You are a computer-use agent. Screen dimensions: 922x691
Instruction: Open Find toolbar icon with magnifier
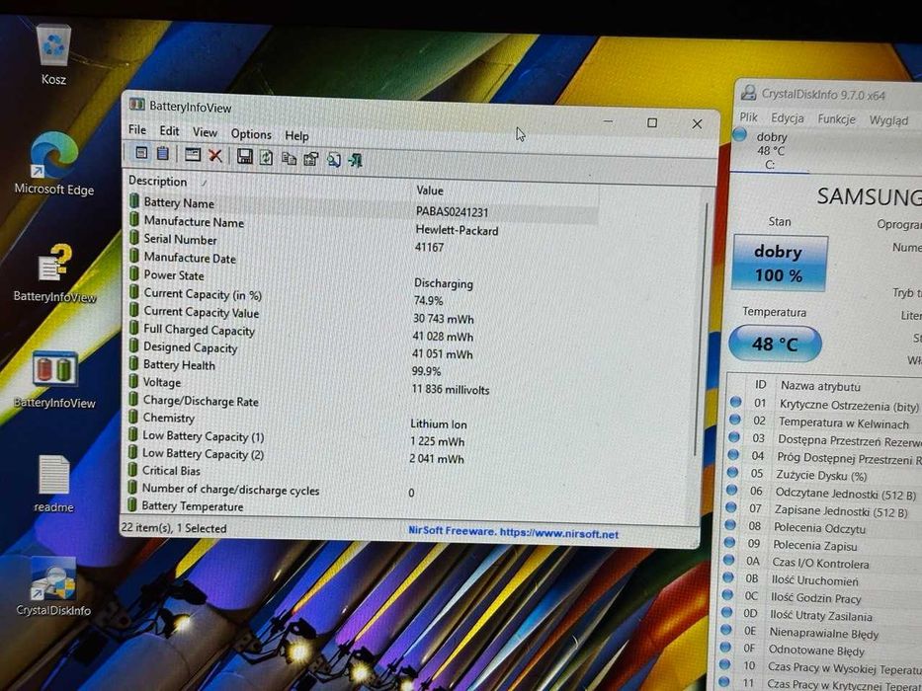tap(333, 159)
